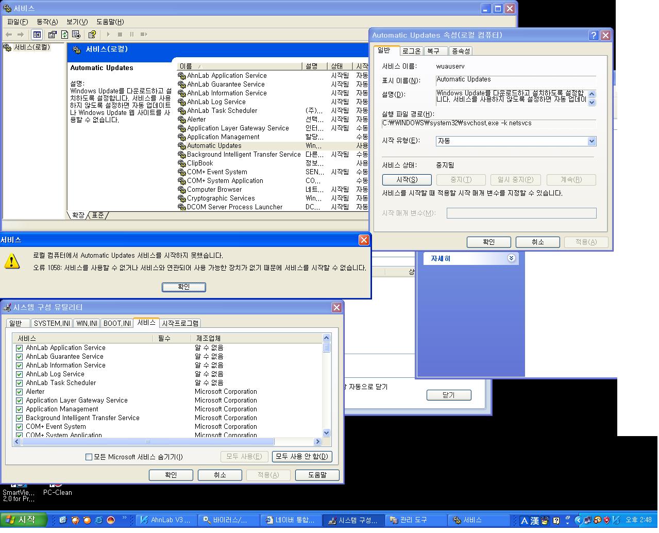Open the 시작프로그램 tab in System Configuration

coord(180,323)
